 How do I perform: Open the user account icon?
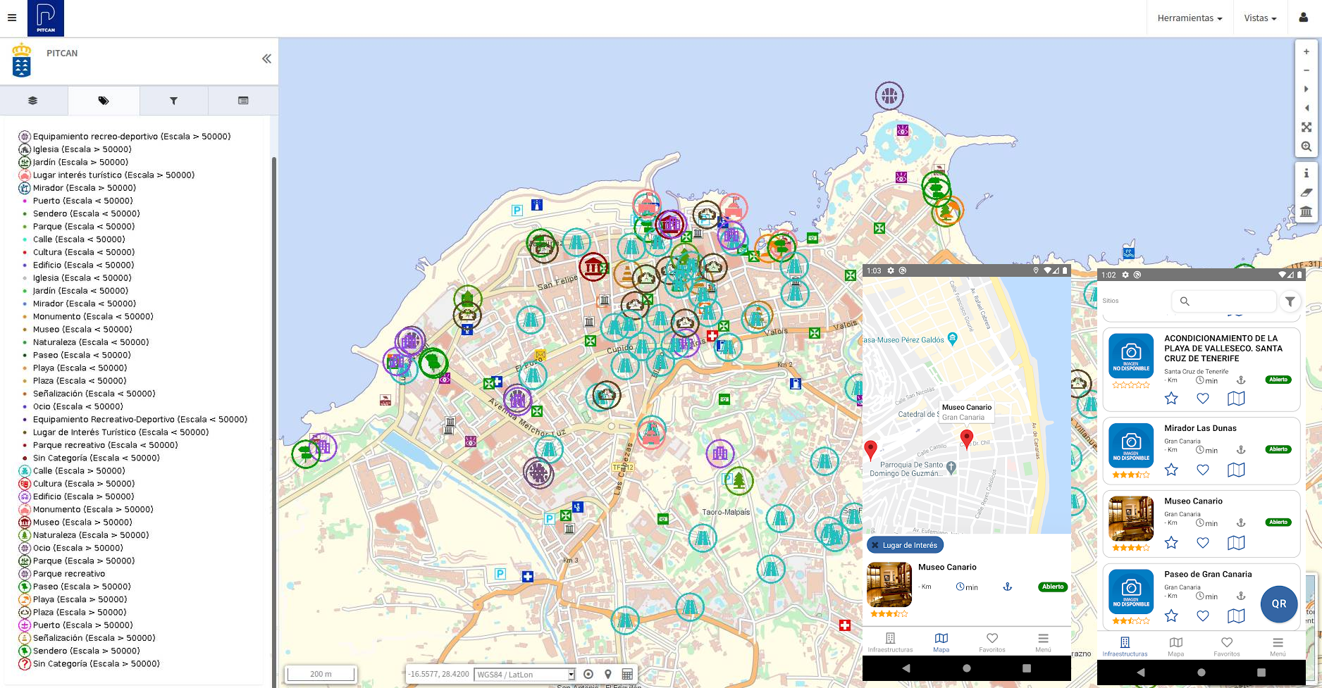click(x=1303, y=18)
